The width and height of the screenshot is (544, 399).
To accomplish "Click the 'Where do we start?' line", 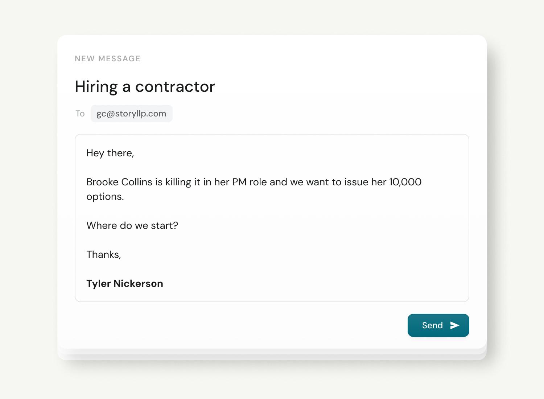I will 132,226.
